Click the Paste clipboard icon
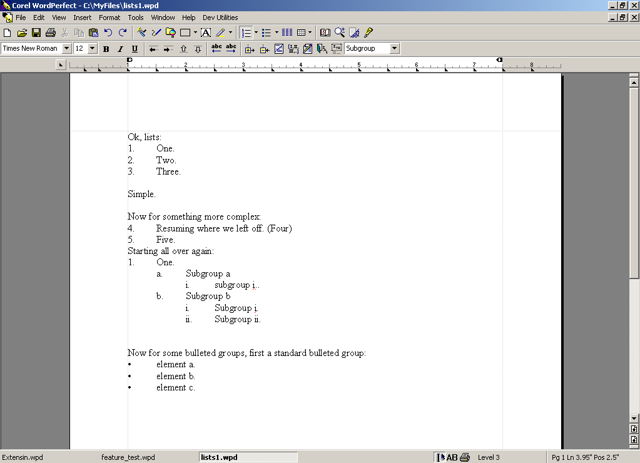The width and height of the screenshot is (640, 463). pos(94,33)
